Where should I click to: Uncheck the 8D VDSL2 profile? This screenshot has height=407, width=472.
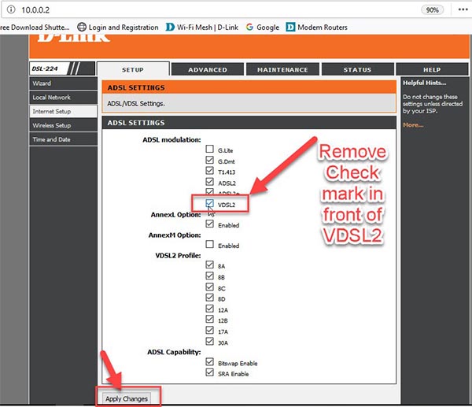point(209,298)
